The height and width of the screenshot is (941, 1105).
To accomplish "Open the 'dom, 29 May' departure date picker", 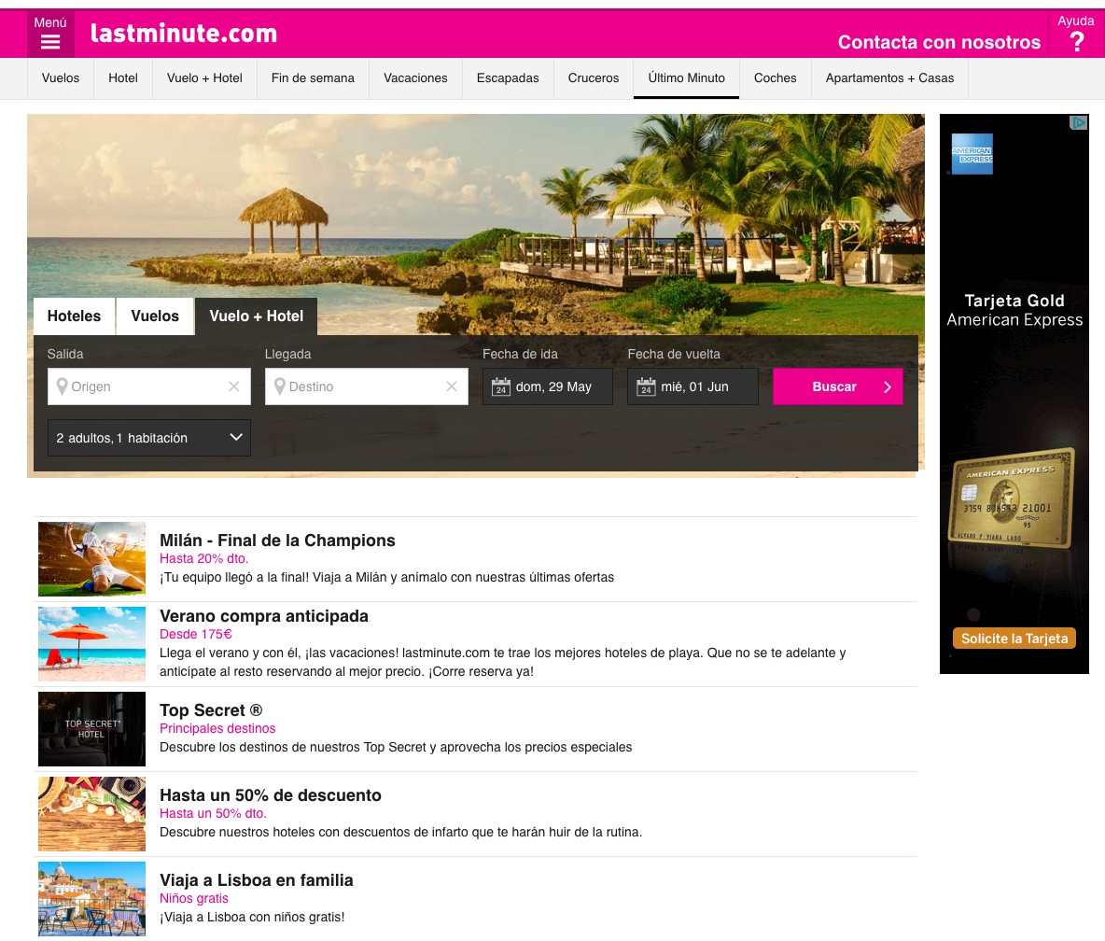I will [548, 386].
